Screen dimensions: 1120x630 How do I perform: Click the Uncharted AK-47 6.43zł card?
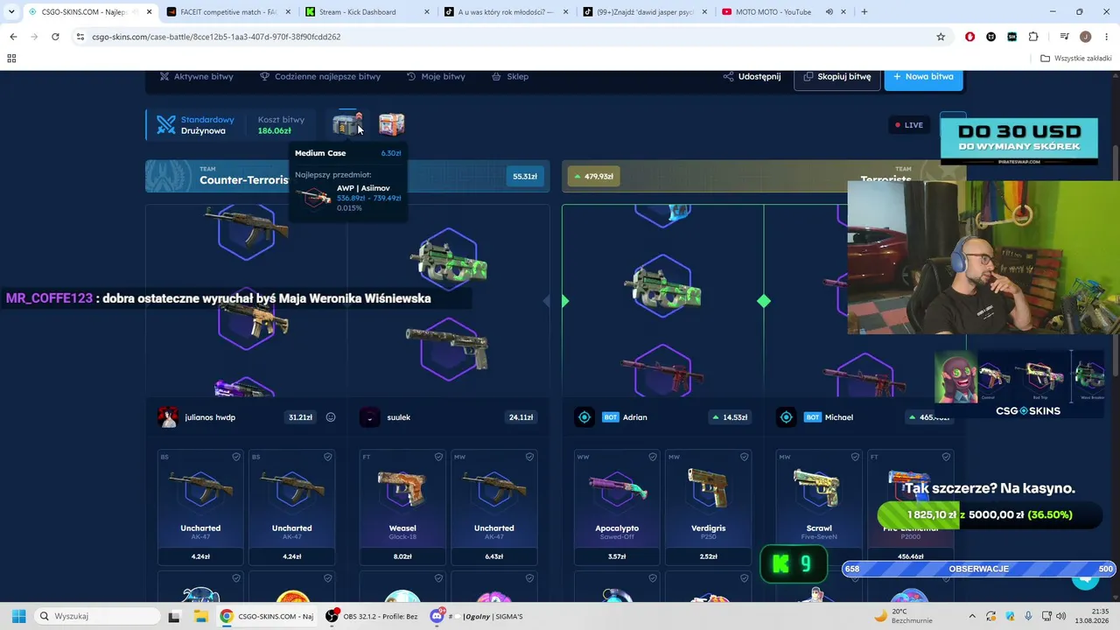click(494, 507)
